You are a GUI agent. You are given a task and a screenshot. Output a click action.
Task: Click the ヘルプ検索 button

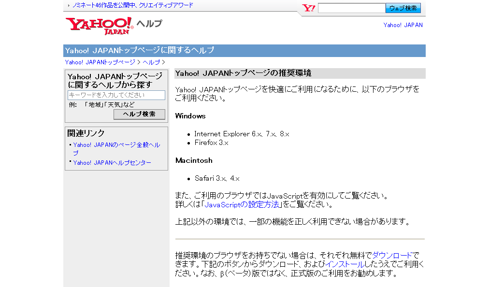pyautogui.click(x=139, y=114)
